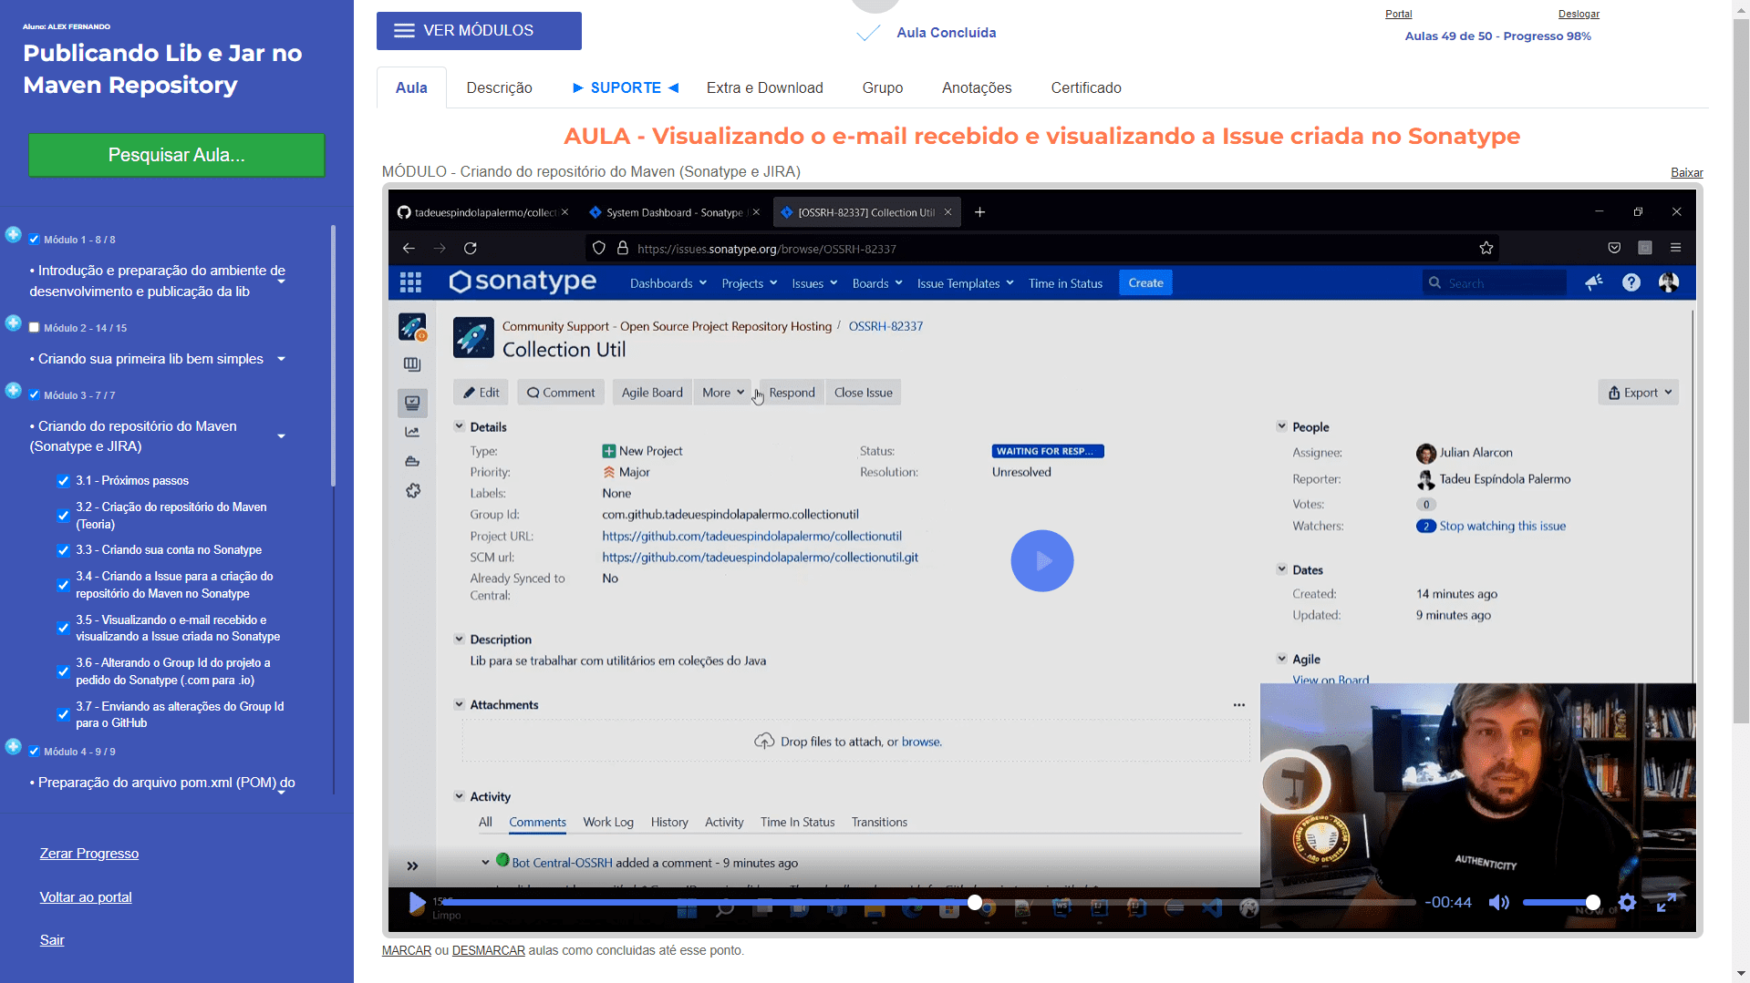
Task: Toggle the Módulo 3 - 7 / 7 checkbox
Action: pos(34,395)
